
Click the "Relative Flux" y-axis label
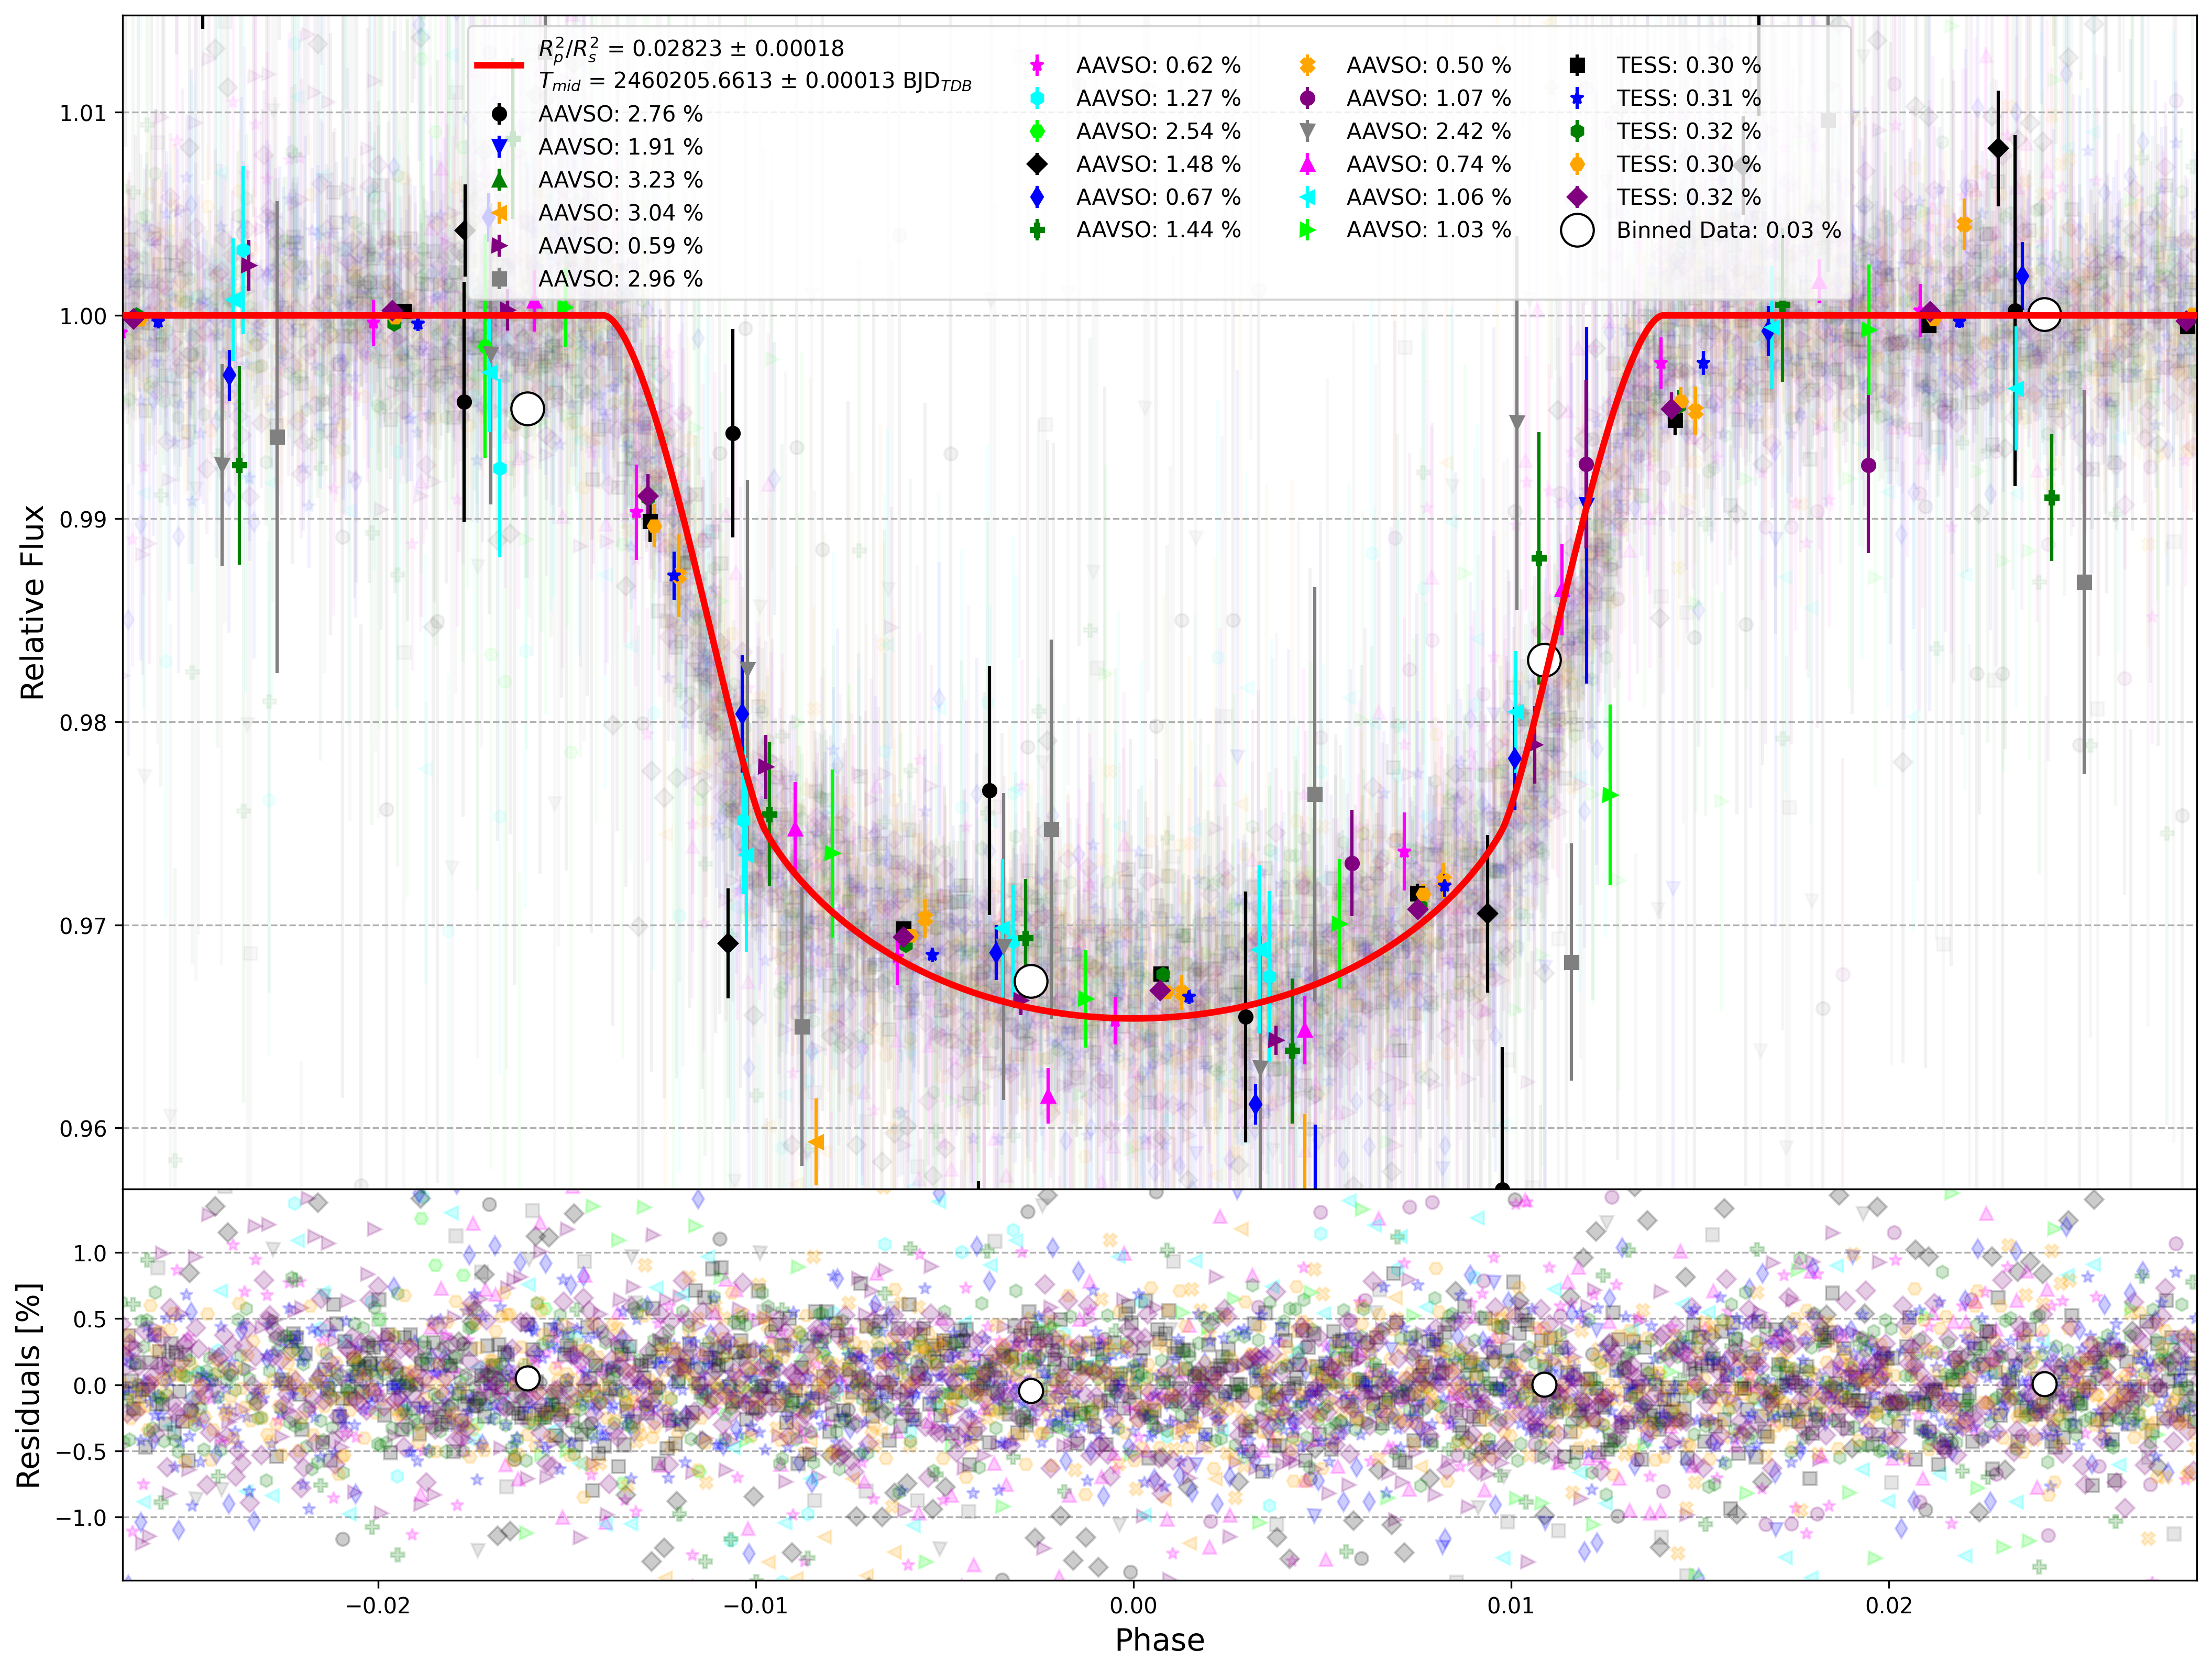(x=32, y=602)
